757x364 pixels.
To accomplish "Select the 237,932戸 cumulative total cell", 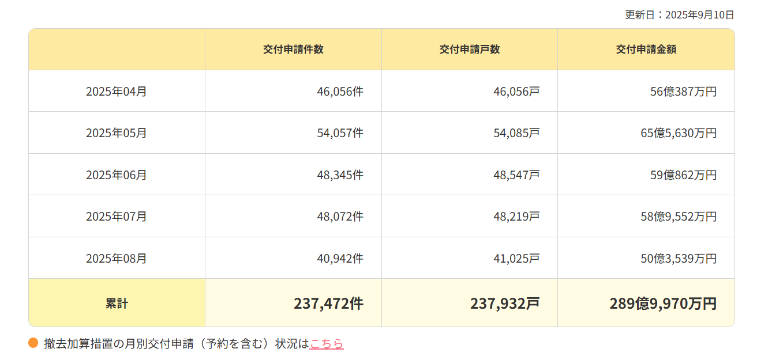I will [x=504, y=304].
